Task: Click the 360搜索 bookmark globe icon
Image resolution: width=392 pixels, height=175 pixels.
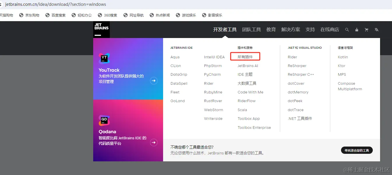Action: 100,15
